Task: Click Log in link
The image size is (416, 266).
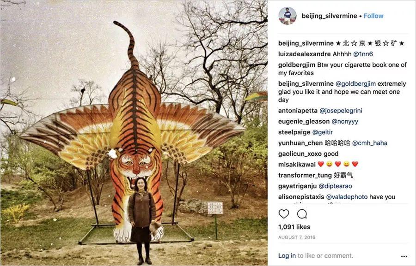Action: (287, 255)
